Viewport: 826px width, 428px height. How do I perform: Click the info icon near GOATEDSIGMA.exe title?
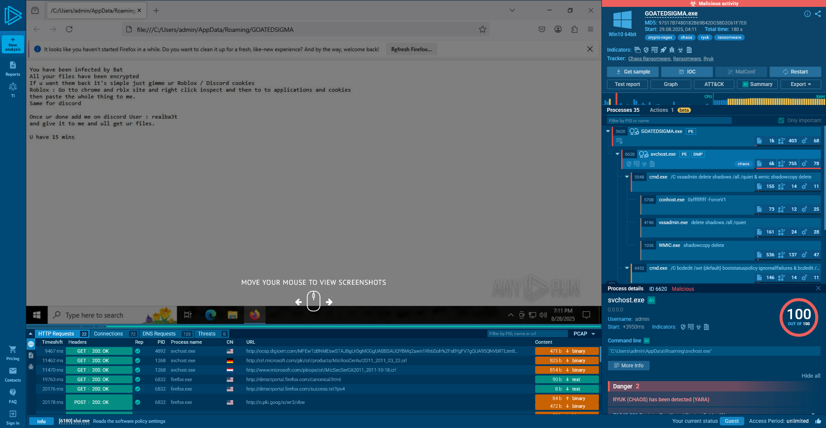808,14
